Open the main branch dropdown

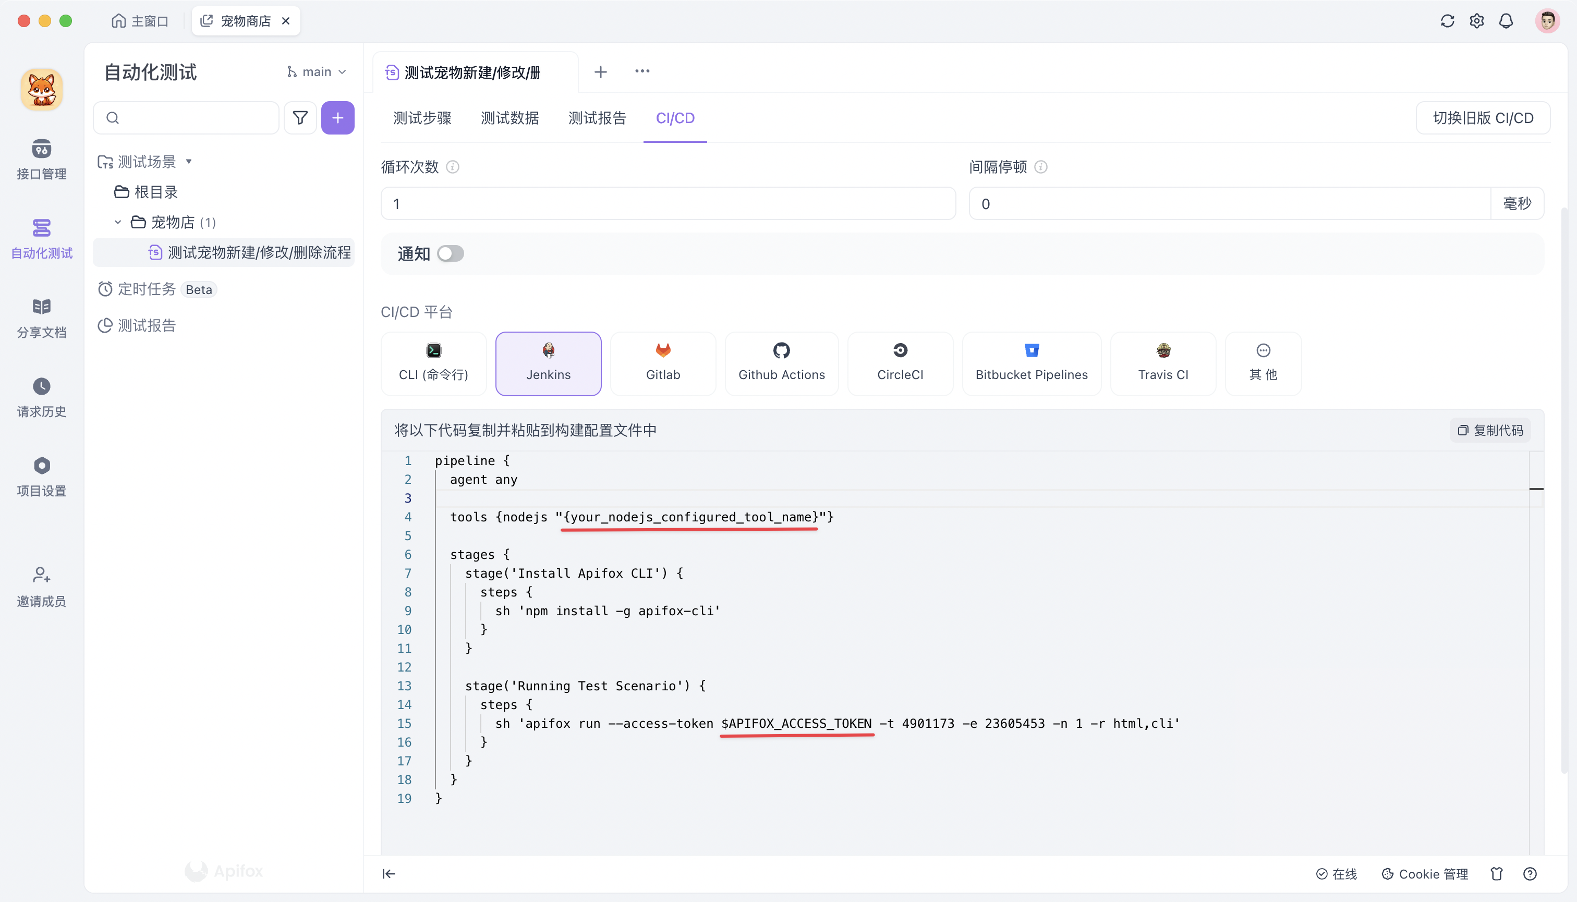[x=316, y=71]
